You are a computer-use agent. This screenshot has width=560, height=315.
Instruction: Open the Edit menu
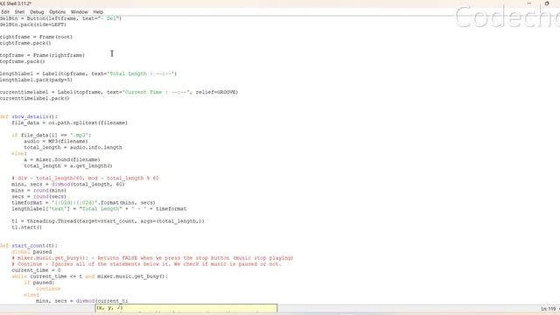pos(5,11)
